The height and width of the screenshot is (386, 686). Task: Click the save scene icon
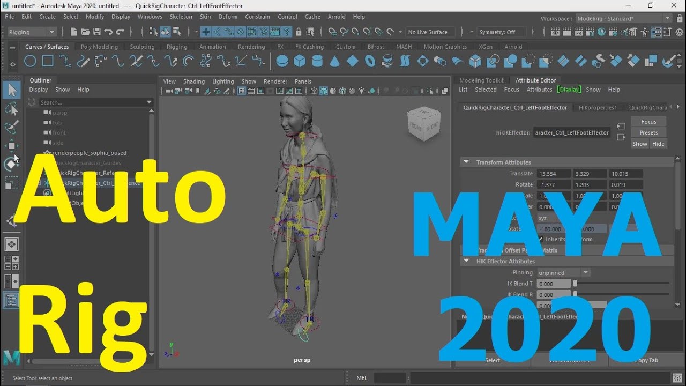point(96,32)
